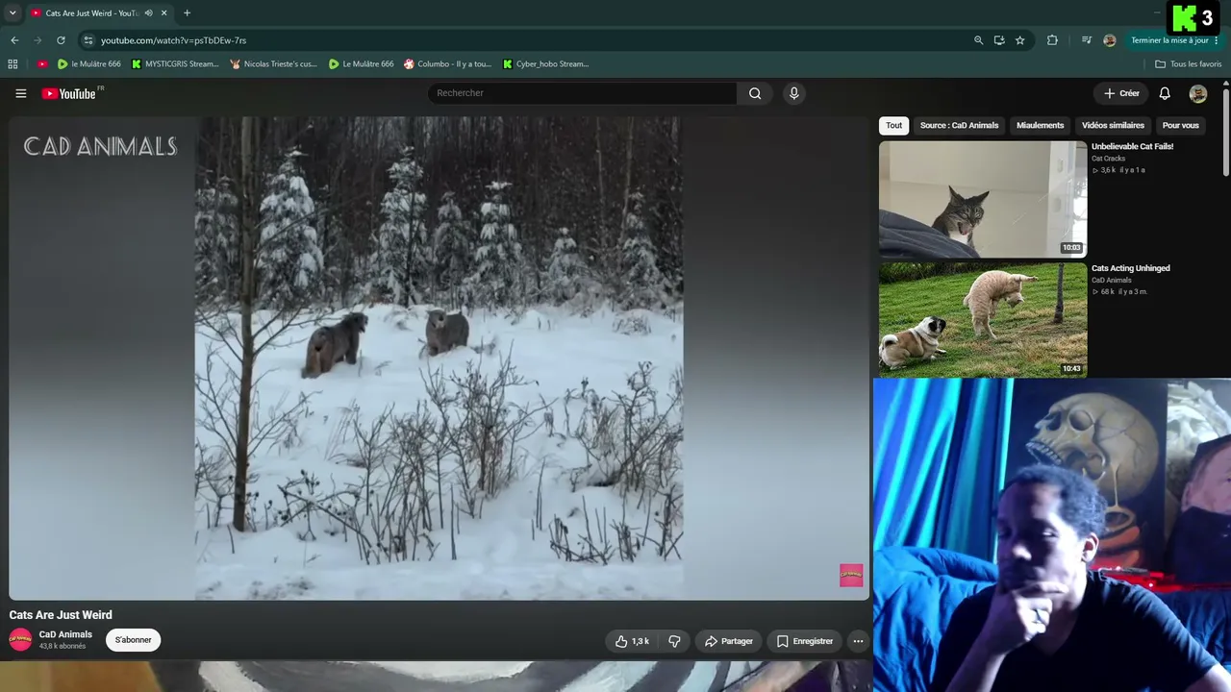
Task: Open the Unbelievable Cat Fails! title
Action: tap(1132, 147)
